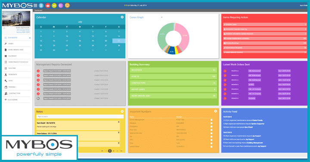310x162 pixels.
Task: Click the green megaphone icon in header
Action: click(54, 6)
